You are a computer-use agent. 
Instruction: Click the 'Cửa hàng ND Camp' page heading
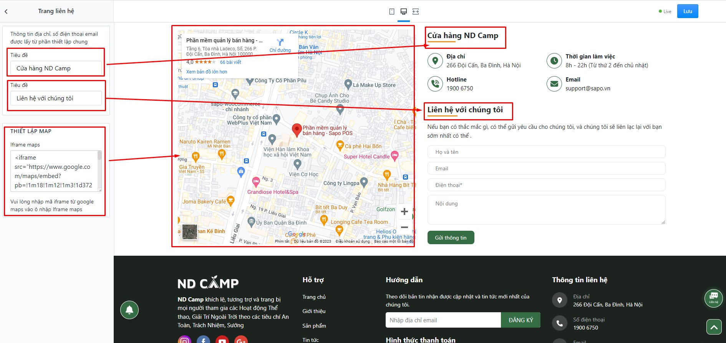pyautogui.click(x=463, y=36)
